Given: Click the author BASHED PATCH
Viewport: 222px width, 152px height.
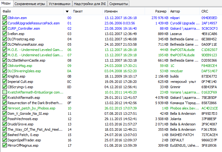Looking at the screenshot, I should click(182, 135).
